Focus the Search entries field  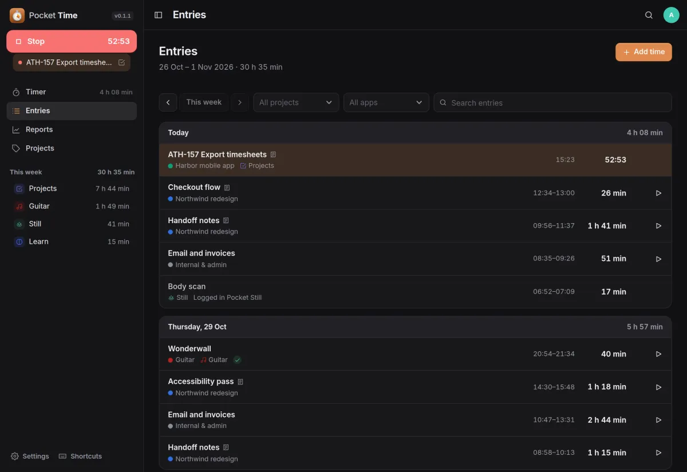coord(552,102)
